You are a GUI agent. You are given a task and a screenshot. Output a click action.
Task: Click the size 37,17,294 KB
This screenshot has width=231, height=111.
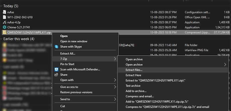[222, 32]
